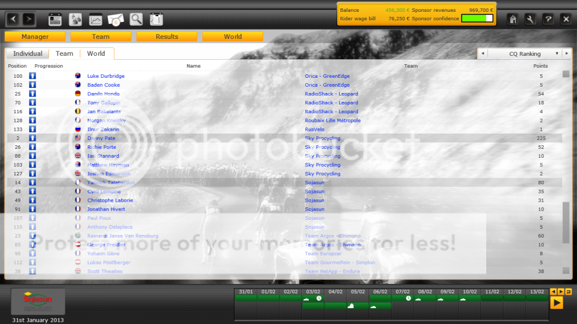Screen dimensions: 577x324
Task: Click the stopwatch race marker on 03/02
Action: tap(319, 299)
